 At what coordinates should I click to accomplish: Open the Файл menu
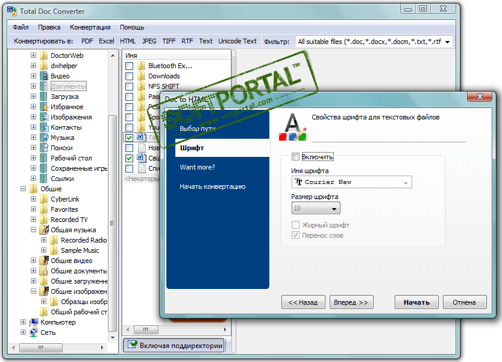[x=21, y=27]
